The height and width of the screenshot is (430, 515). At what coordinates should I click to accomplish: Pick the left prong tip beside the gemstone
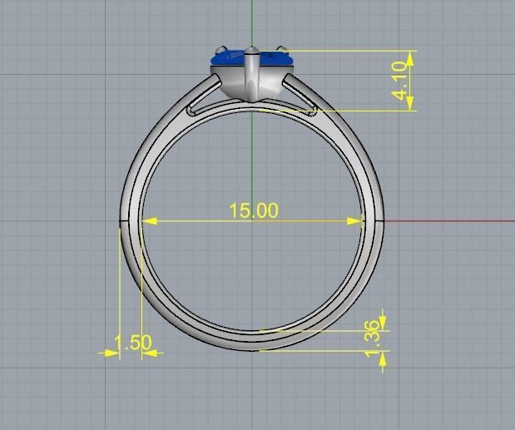(x=221, y=50)
